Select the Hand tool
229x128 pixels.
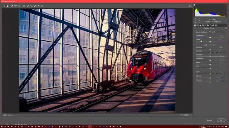tap(8, 6)
